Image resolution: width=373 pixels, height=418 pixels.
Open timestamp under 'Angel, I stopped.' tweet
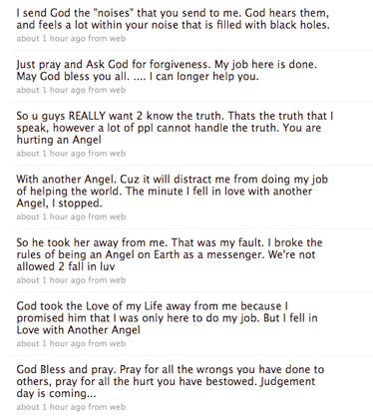pos(51,216)
